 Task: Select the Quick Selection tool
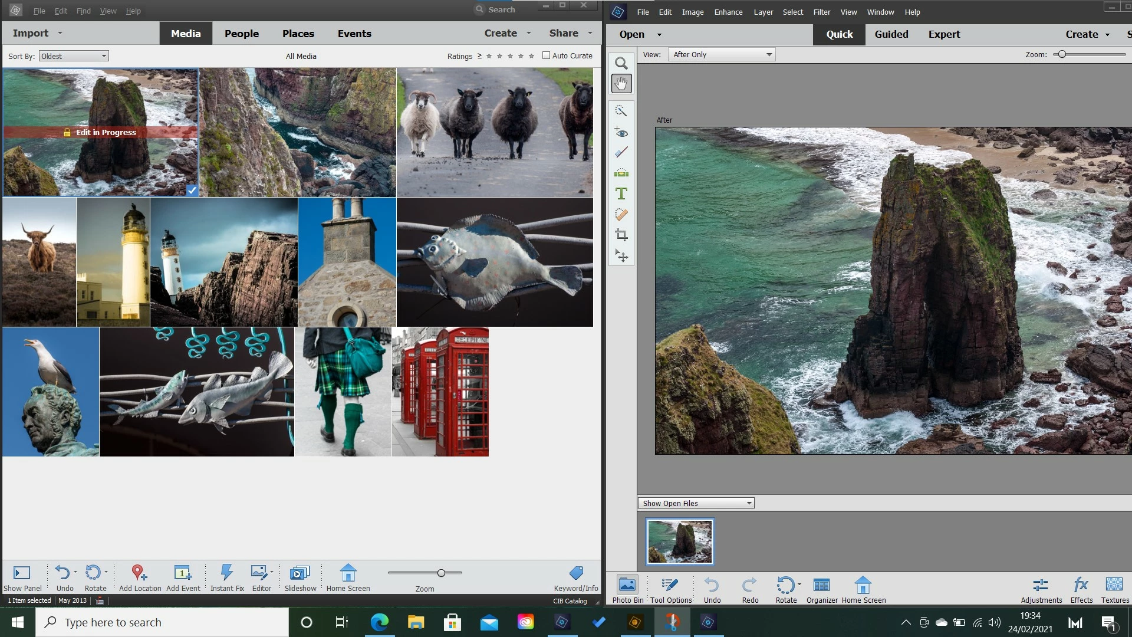tap(621, 110)
